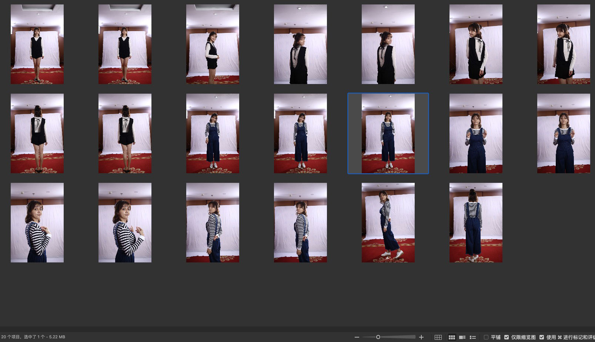The height and width of the screenshot is (342, 595).
Task: Select the first close-up striped shirt photo in bottom row
Action: coord(37,222)
